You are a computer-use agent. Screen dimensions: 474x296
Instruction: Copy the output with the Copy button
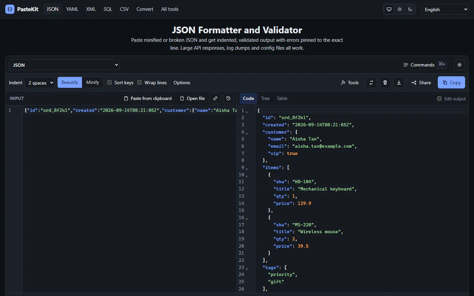[451, 83]
